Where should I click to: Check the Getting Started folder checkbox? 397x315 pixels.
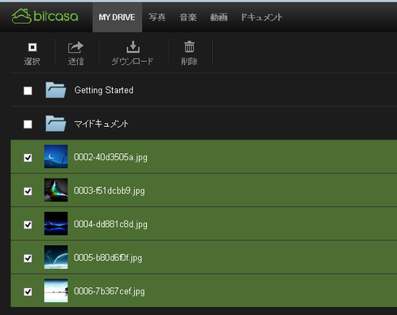pos(28,90)
